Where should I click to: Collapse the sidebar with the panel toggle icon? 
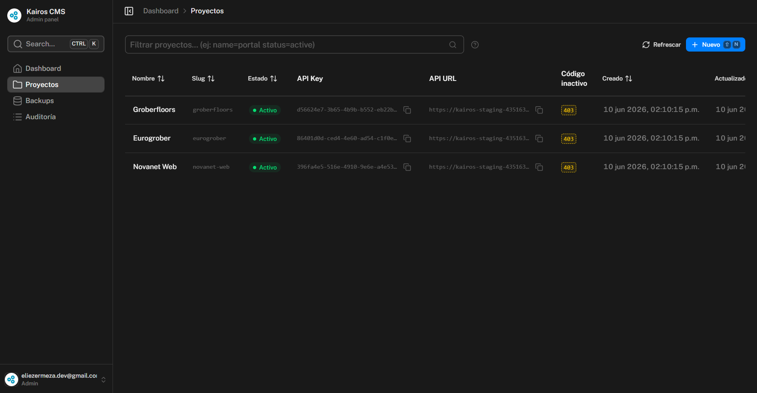pos(129,11)
